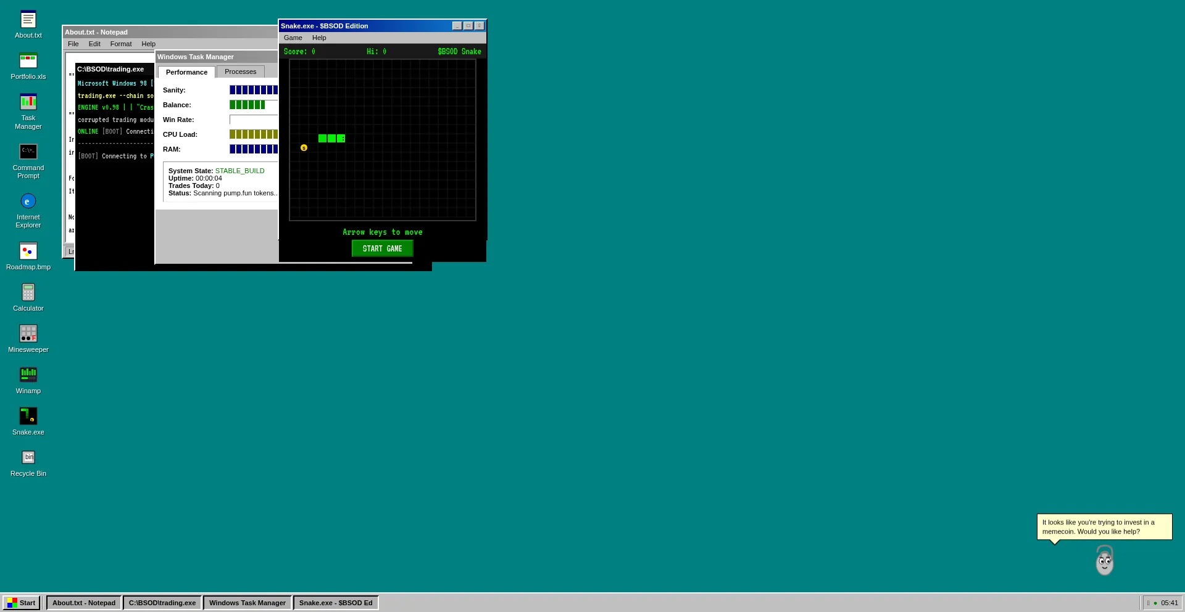Switch to Processes tab in Task Manager
1185x612 pixels.
pos(241,71)
